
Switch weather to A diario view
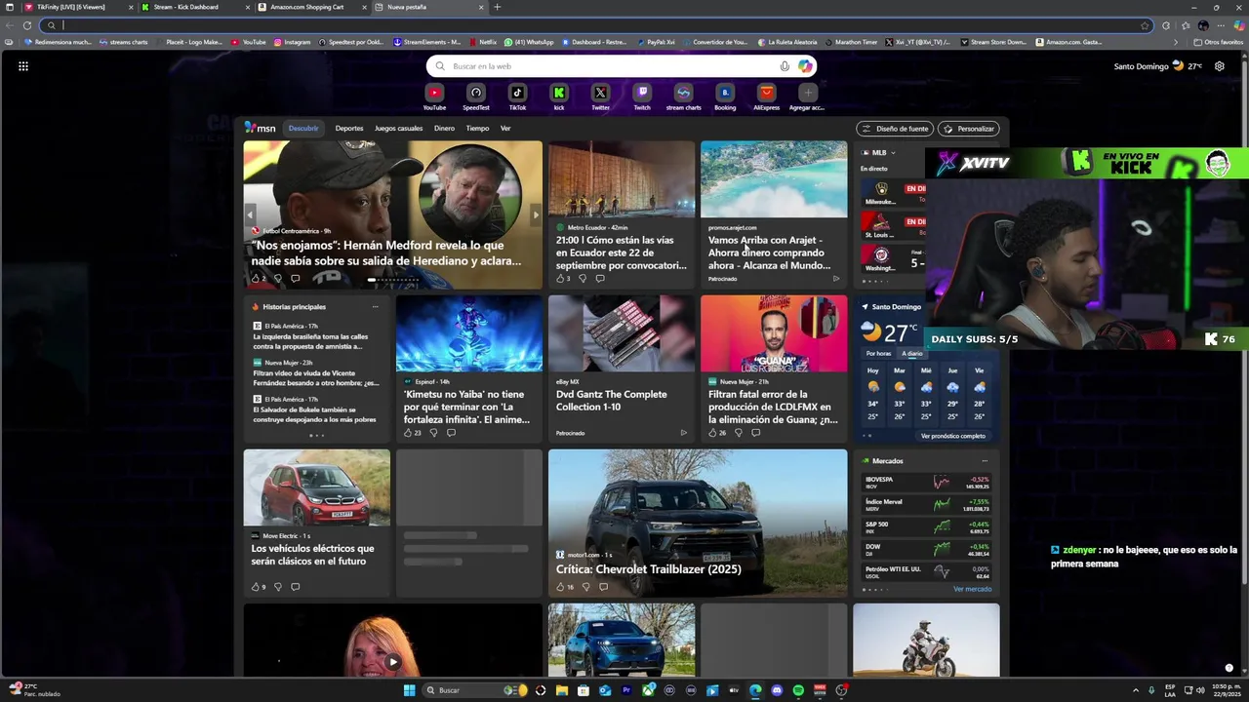point(912,353)
